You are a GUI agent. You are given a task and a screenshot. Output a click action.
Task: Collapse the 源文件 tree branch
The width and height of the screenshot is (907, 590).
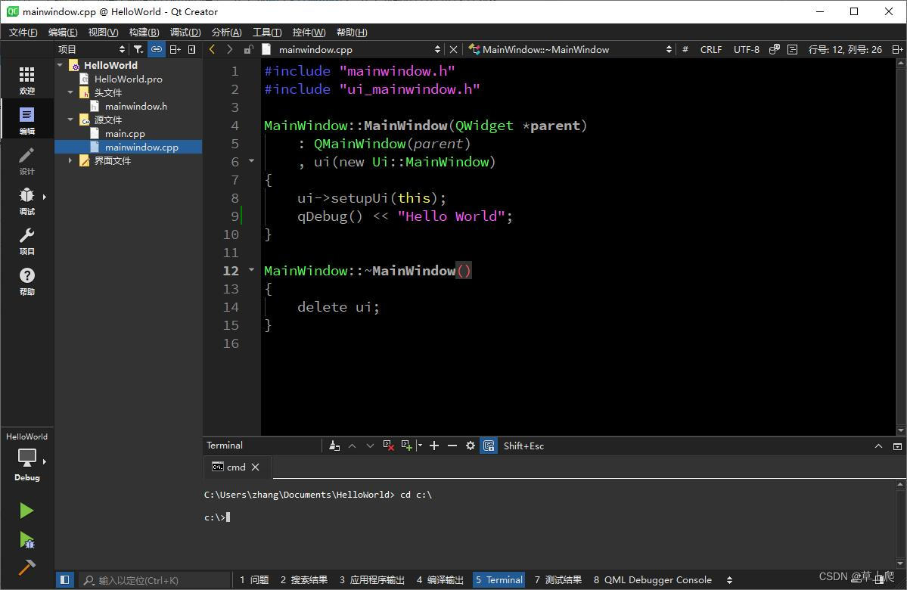click(70, 120)
